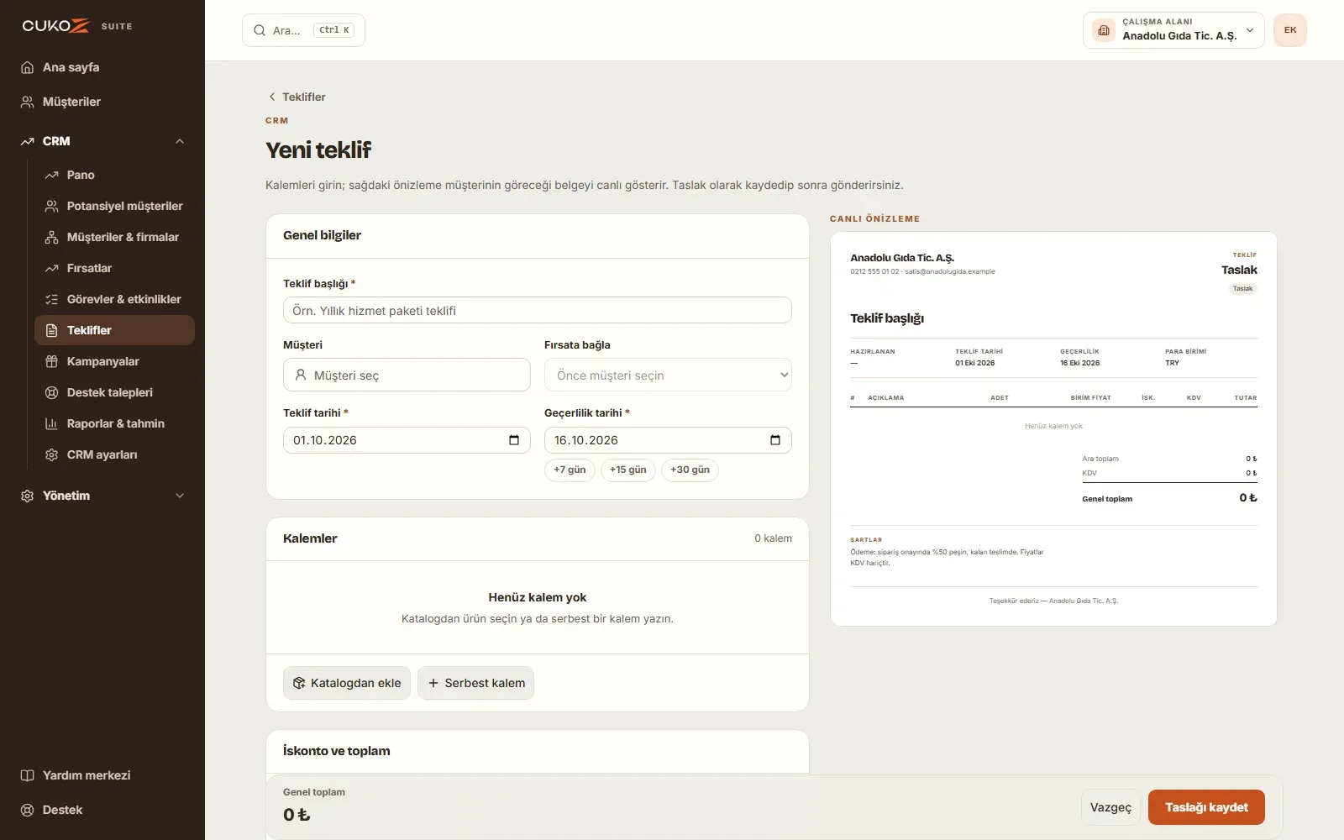Click the CRM ayarları gear icon
The height and width of the screenshot is (840, 1344).
point(51,454)
